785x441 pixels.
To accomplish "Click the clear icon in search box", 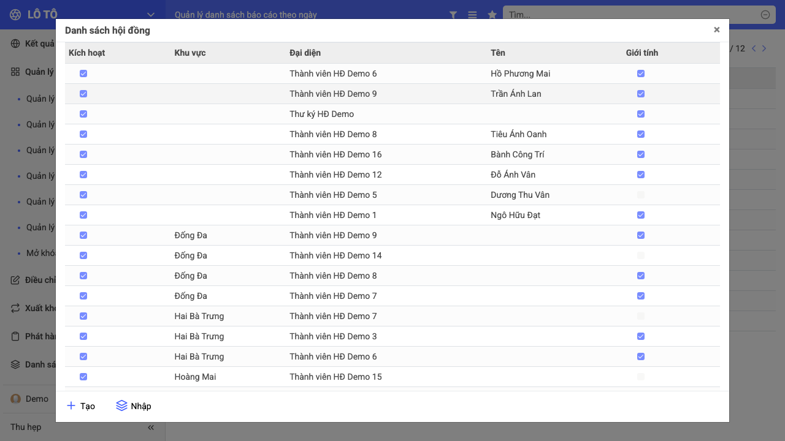I will tap(765, 15).
